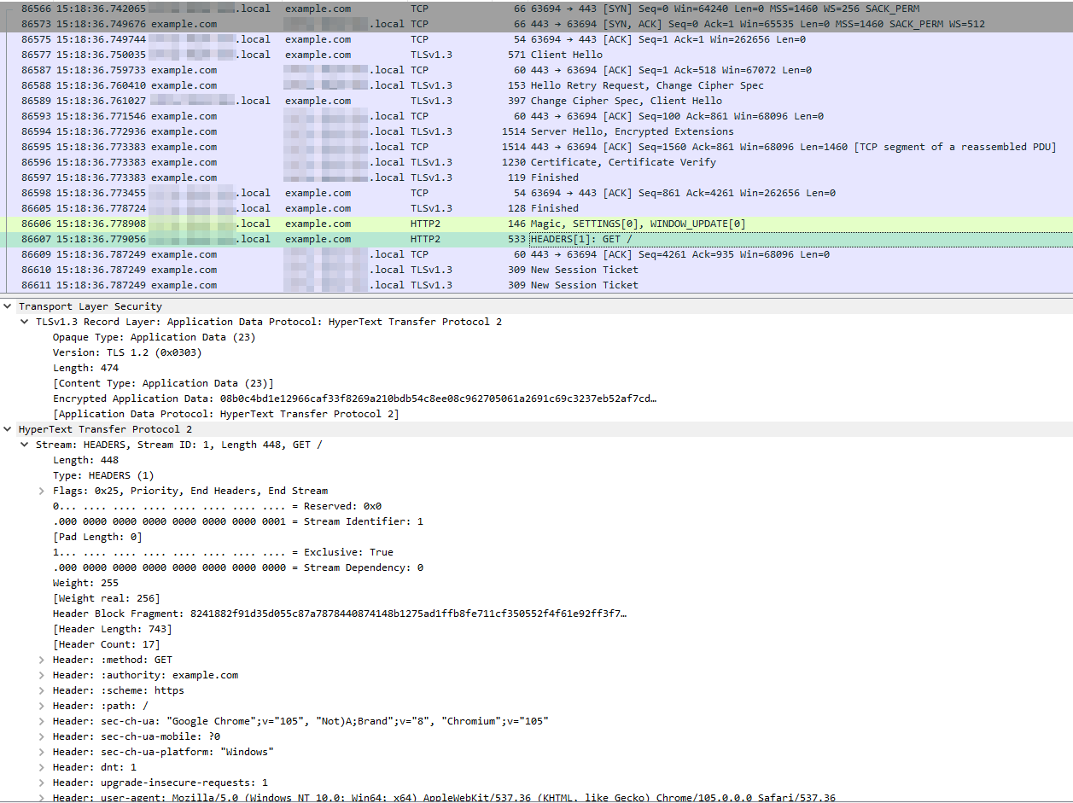
Task: Expand the Flags: 0x25 field
Action: 40,490
